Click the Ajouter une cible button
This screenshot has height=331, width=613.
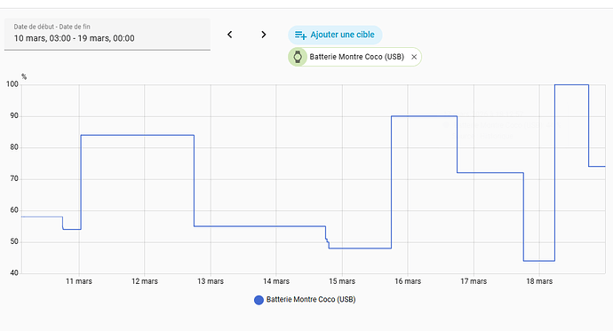coord(335,35)
